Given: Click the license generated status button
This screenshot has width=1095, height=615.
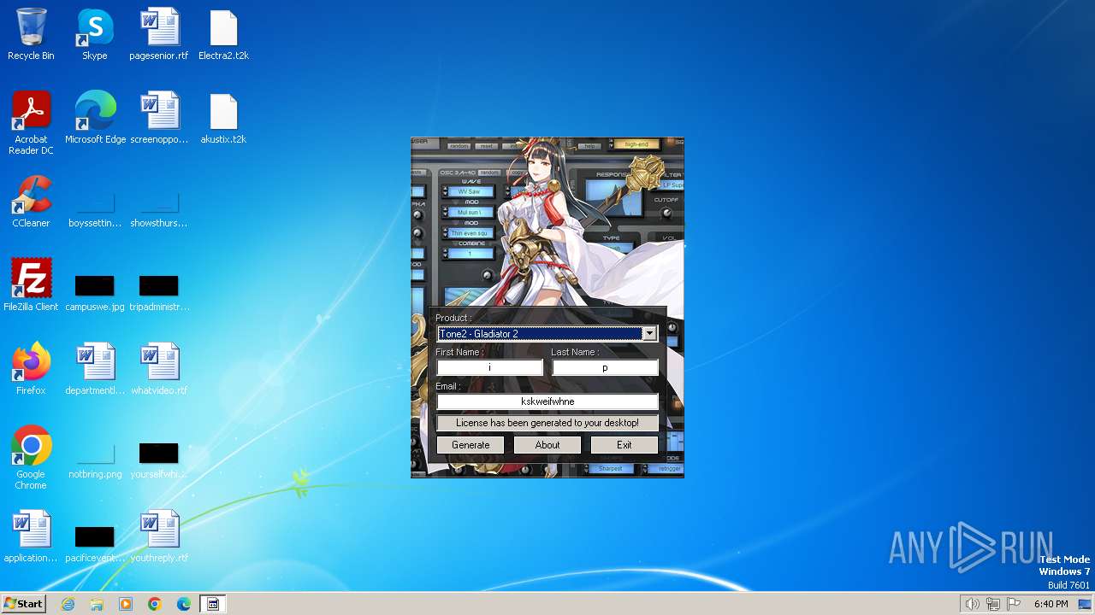Looking at the screenshot, I should pos(547,423).
